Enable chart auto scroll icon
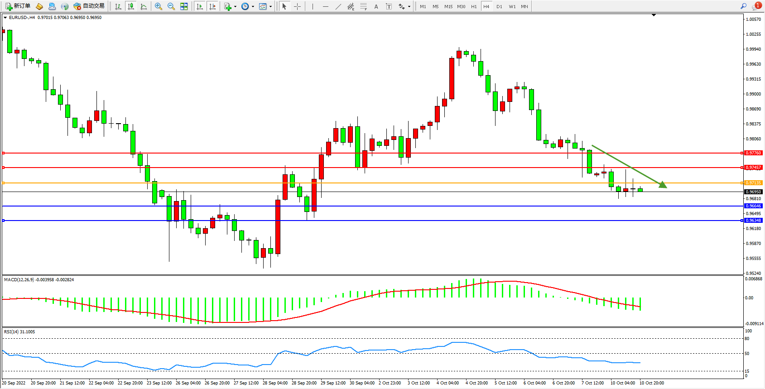The width and height of the screenshot is (765, 389). pyautogui.click(x=200, y=6)
